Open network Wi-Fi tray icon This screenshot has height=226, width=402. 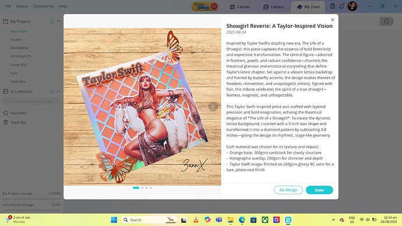(x=361, y=220)
